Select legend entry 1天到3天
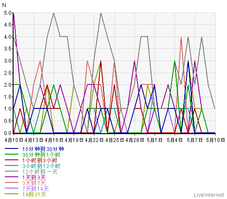The height and width of the screenshot is (199, 227). click(34, 177)
